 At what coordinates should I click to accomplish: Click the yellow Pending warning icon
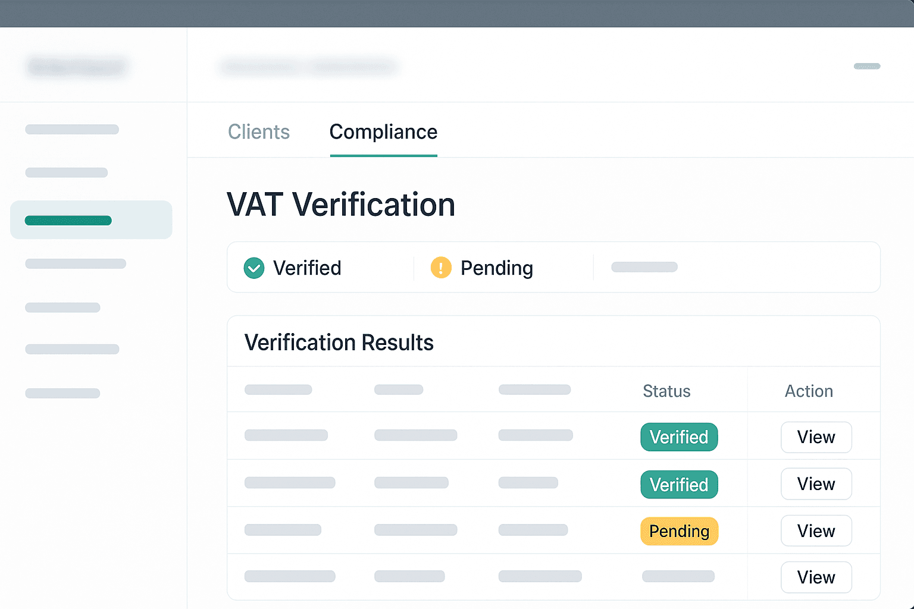440,268
